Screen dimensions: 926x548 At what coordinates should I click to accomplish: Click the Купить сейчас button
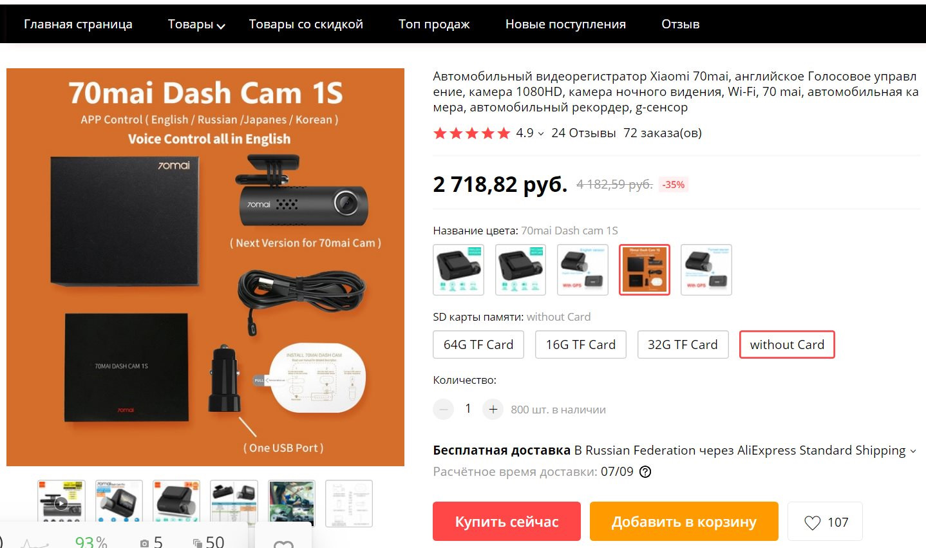507,522
